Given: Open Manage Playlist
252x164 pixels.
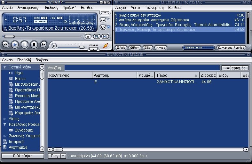Looking at the screenshot, I should (x=231, y=48).
